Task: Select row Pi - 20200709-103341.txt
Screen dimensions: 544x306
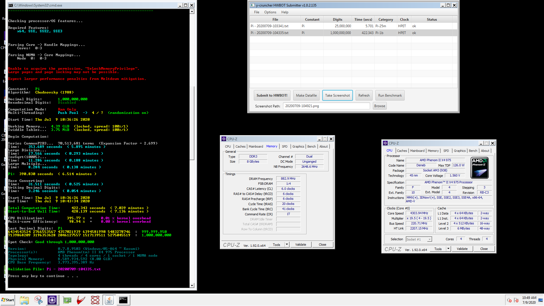Action: click(x=353, y=26)
